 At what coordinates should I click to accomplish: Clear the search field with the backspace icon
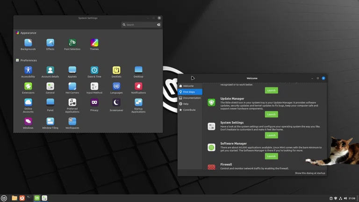point(158,24)
